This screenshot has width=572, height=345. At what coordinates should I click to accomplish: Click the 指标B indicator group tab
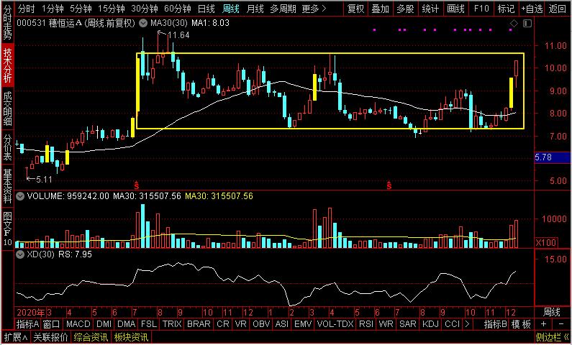point(496,324)
